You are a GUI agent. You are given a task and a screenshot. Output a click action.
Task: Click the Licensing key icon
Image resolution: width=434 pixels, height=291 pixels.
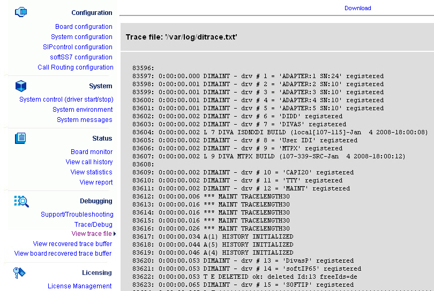(x=20, y=273)
